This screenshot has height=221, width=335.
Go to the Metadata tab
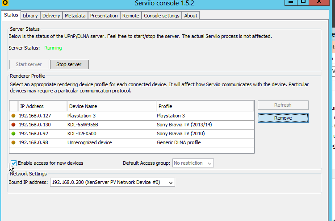pos(75,16)
